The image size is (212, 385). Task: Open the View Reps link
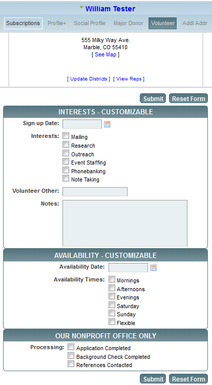(129, 79)
